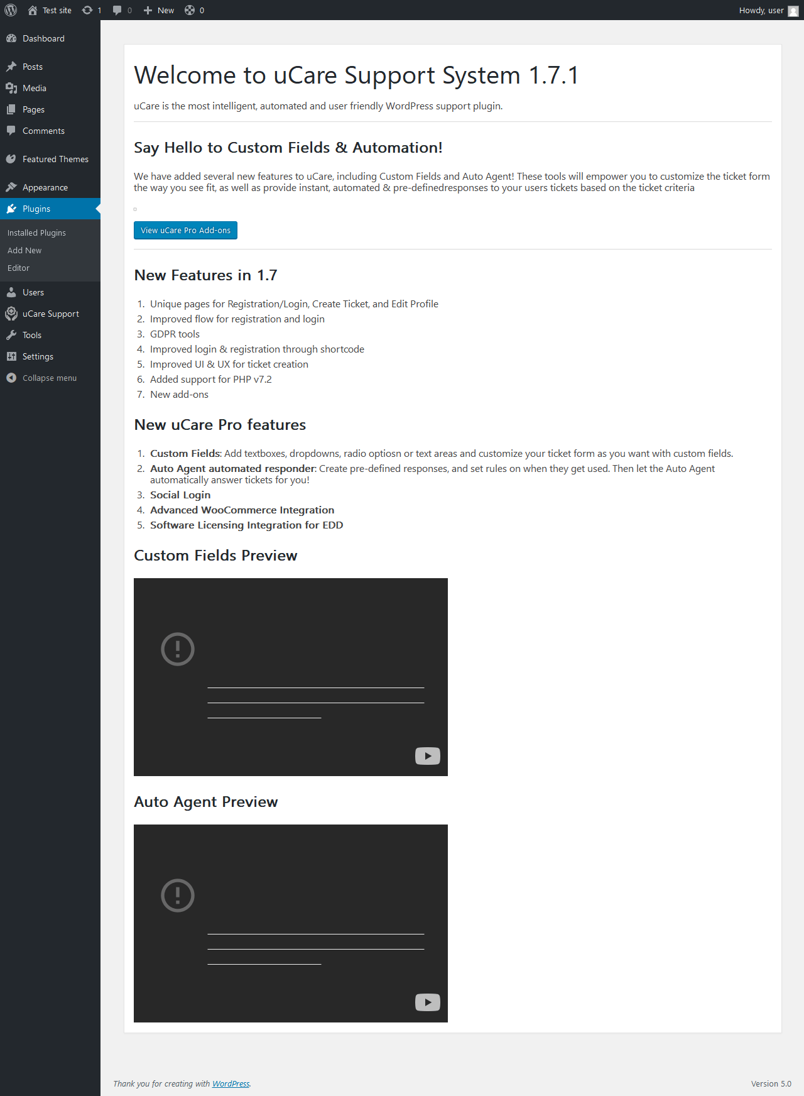Open the comments bubble icon in admin bar

tap(117, 10)
